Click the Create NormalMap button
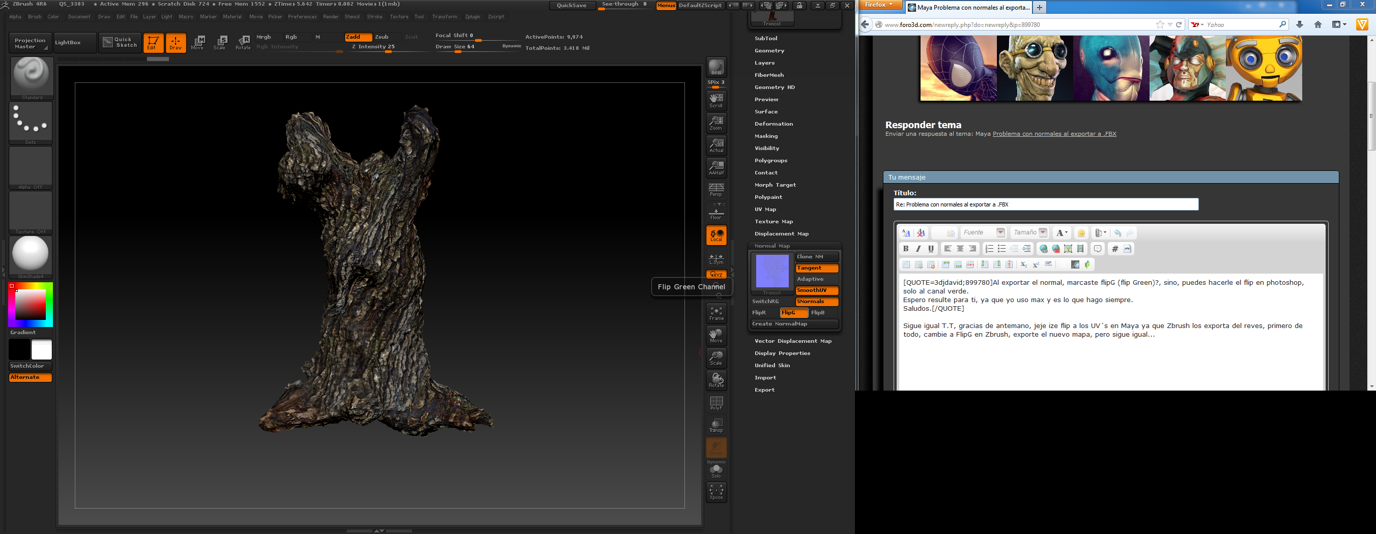This screenshot has height=534, width=1376. 794,324
